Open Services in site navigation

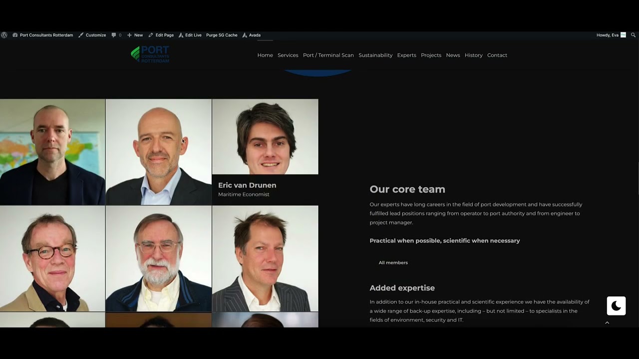pos(288,55)
